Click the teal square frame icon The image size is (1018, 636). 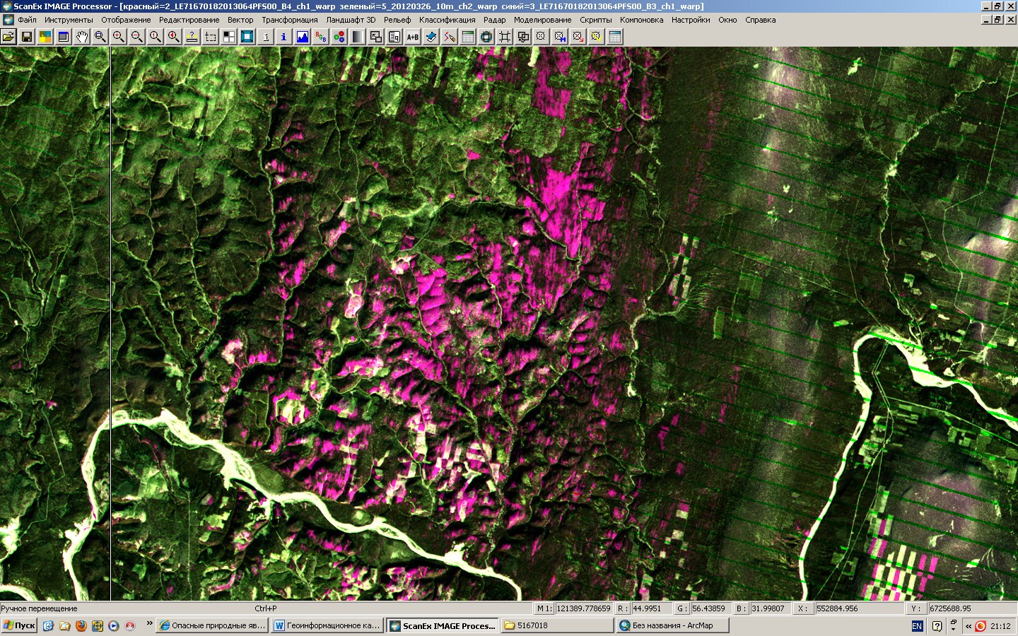247,37
